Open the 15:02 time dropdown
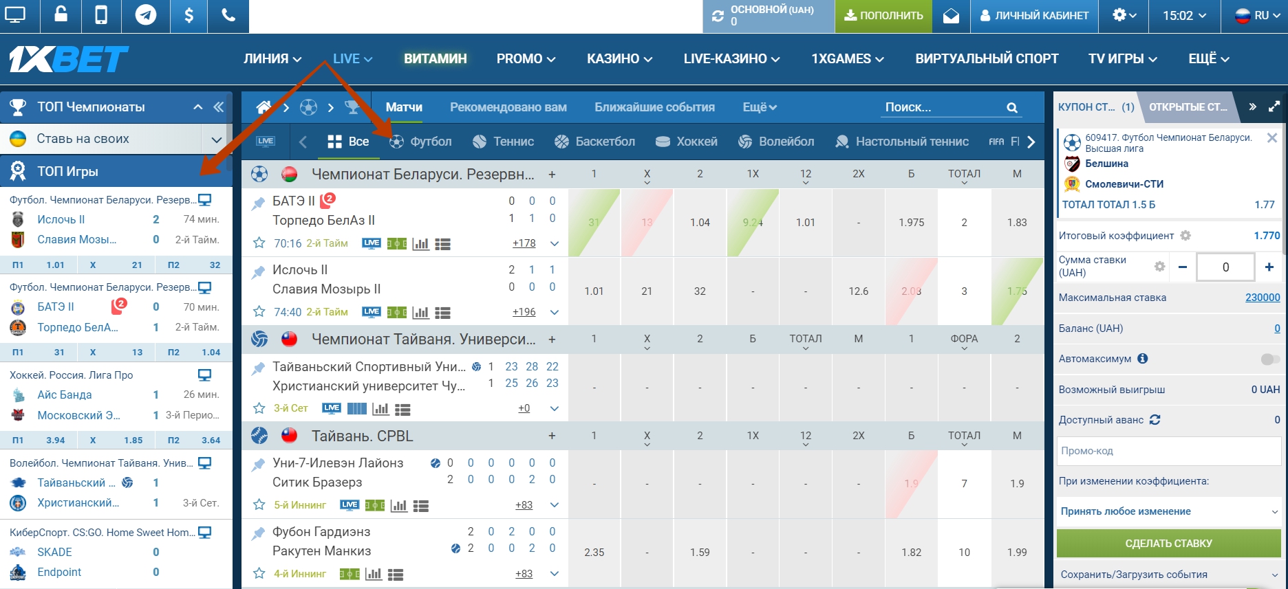 pos(1184,15)
